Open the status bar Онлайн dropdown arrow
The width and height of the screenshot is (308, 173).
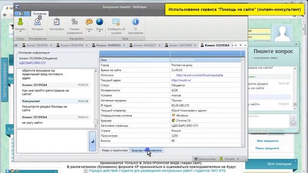[238, 159]
